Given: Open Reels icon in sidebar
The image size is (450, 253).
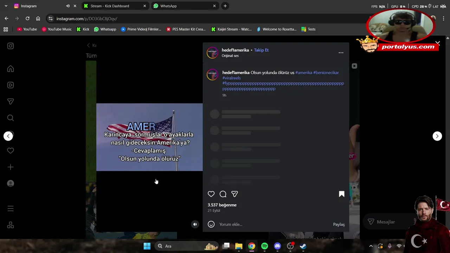Looking at the screenshot, I should [11, 85].
